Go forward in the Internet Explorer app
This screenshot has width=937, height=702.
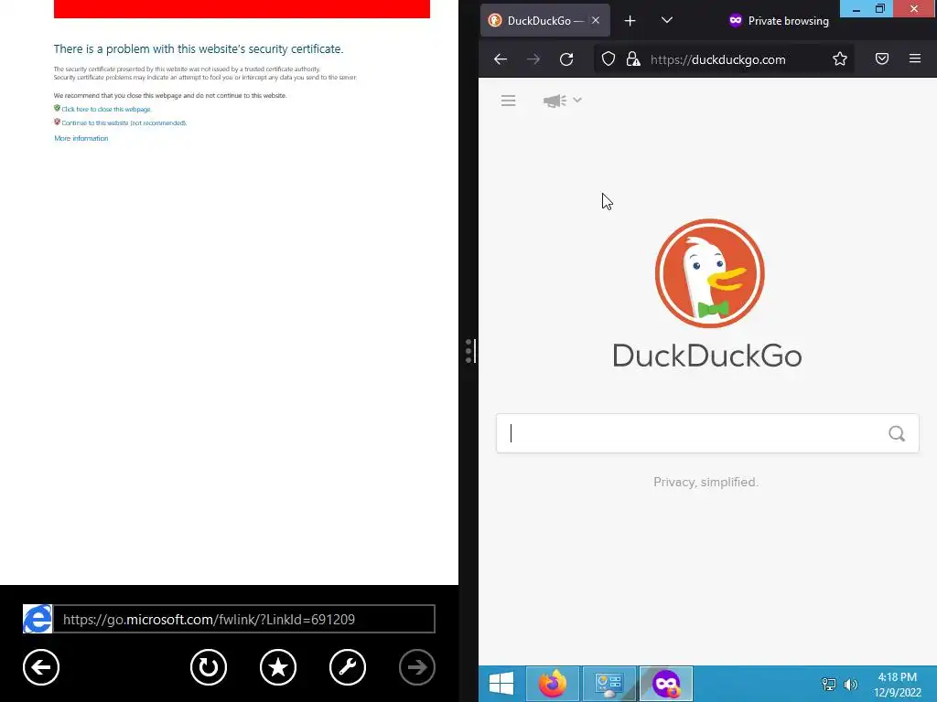point(417,667)
